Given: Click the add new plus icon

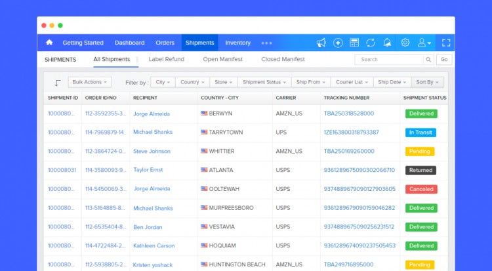Looking at the screenshot, I should [x=338, y=43].
